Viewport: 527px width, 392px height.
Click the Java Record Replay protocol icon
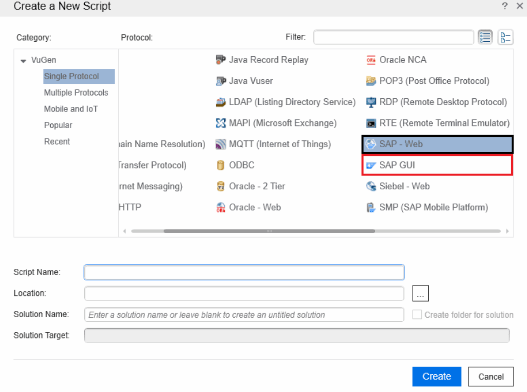pos(221,60)
